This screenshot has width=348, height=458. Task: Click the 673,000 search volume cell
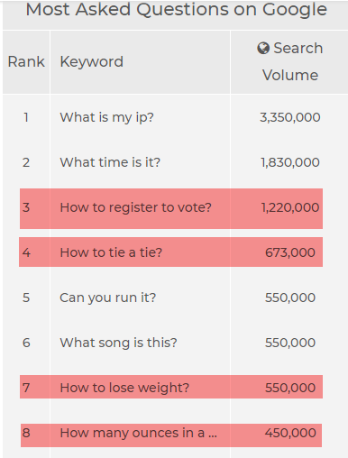click(290, 252)
